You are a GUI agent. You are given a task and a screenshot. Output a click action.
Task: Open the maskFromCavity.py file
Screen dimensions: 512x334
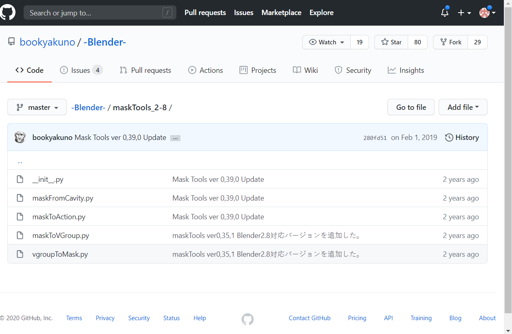[x=63, y=198]
